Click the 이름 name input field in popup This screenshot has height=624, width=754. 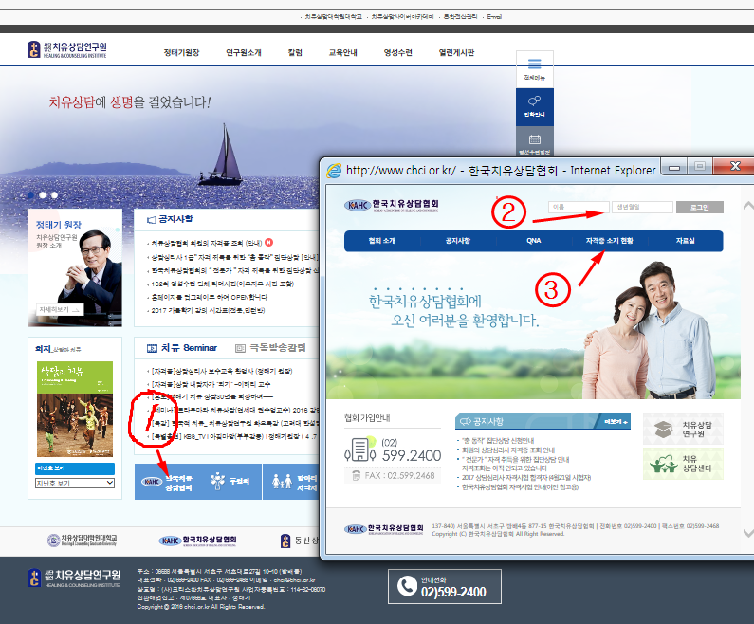[579, 207]
